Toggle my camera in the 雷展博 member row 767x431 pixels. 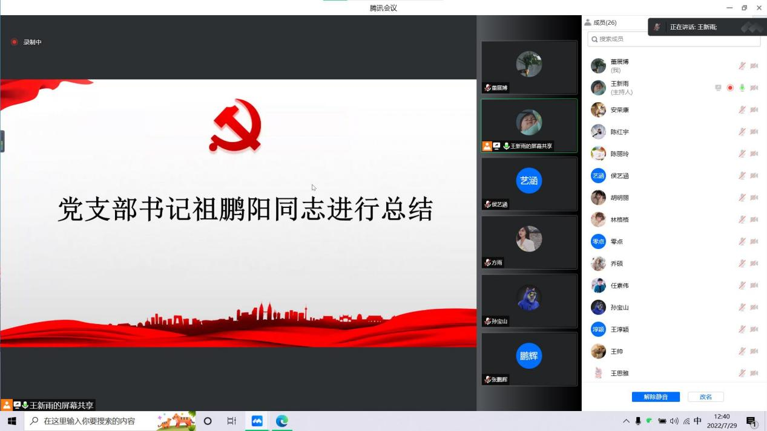point(754,66)
